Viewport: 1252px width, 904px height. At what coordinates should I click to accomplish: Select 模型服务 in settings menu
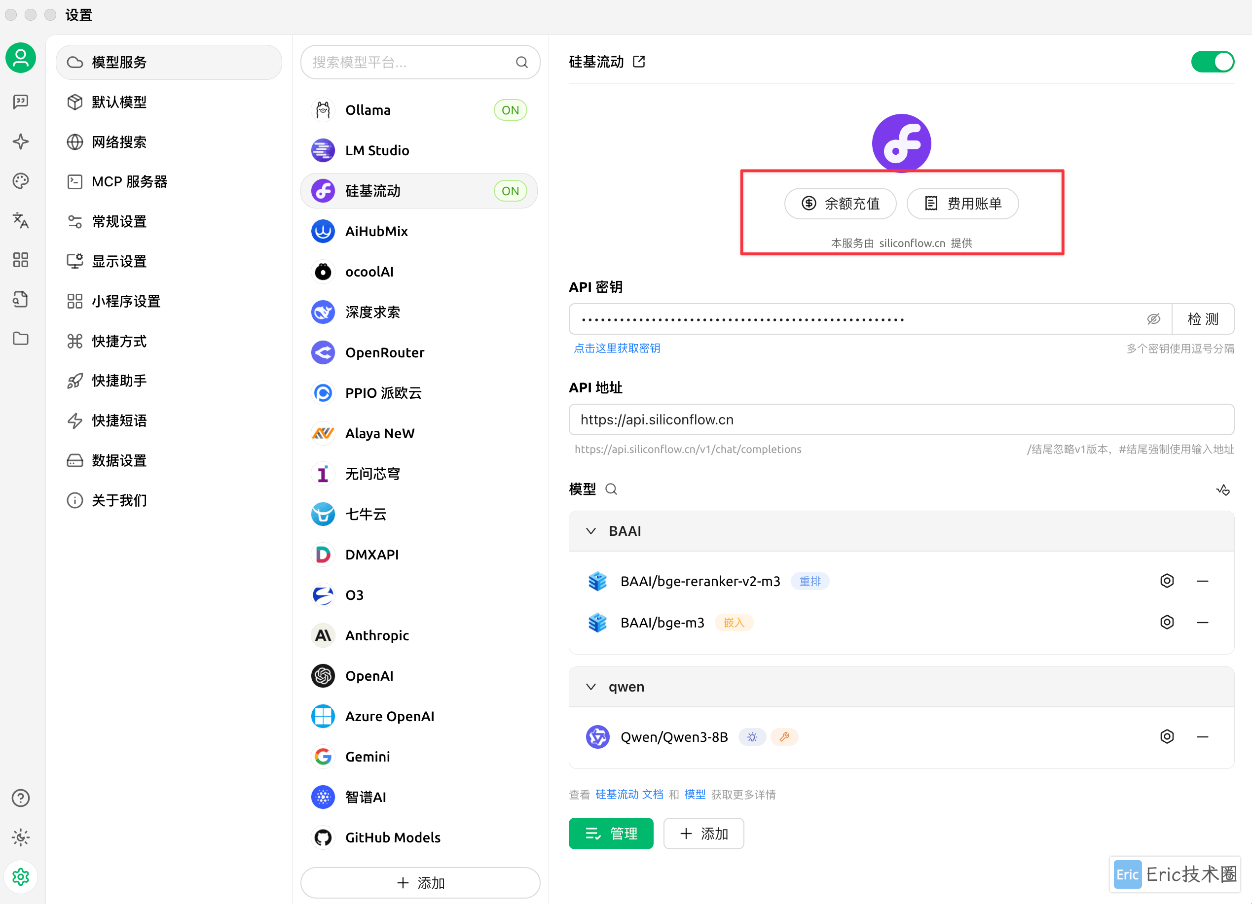[x=169, y=62]
